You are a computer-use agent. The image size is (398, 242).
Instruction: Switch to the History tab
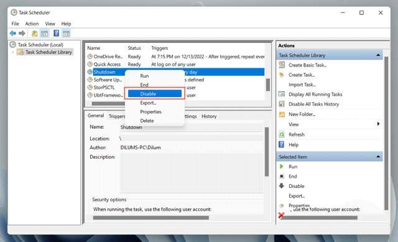(209, 116)
